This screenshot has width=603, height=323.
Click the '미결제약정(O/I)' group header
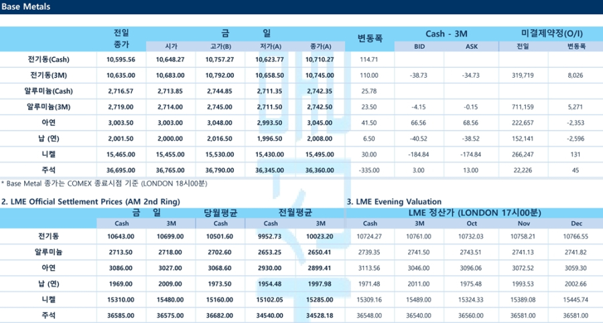coord(552,34)
